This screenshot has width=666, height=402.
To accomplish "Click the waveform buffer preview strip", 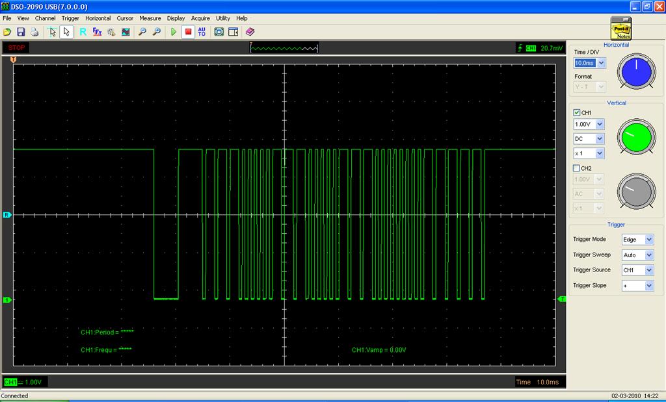I will (x=285, y=48).
